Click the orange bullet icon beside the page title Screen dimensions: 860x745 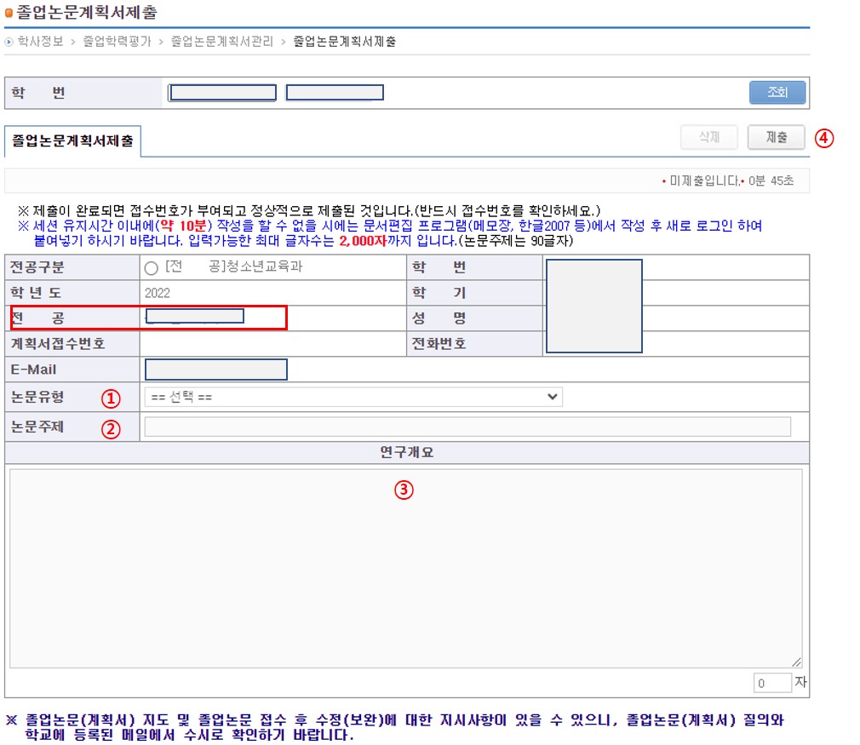pyautogui.click(x=9, y=14)
